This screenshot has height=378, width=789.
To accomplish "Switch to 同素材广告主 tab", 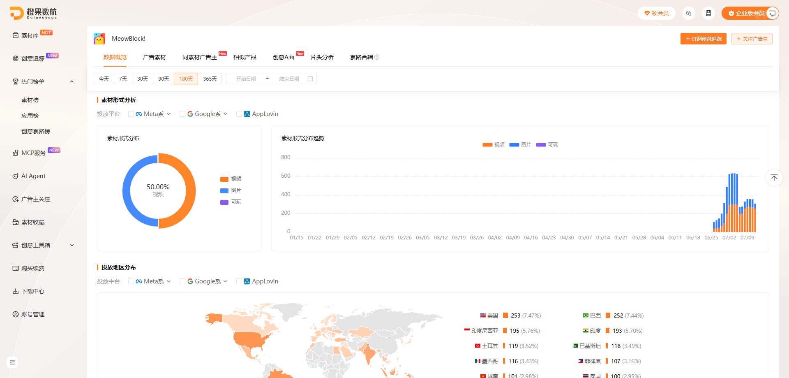I will (200, 57).
